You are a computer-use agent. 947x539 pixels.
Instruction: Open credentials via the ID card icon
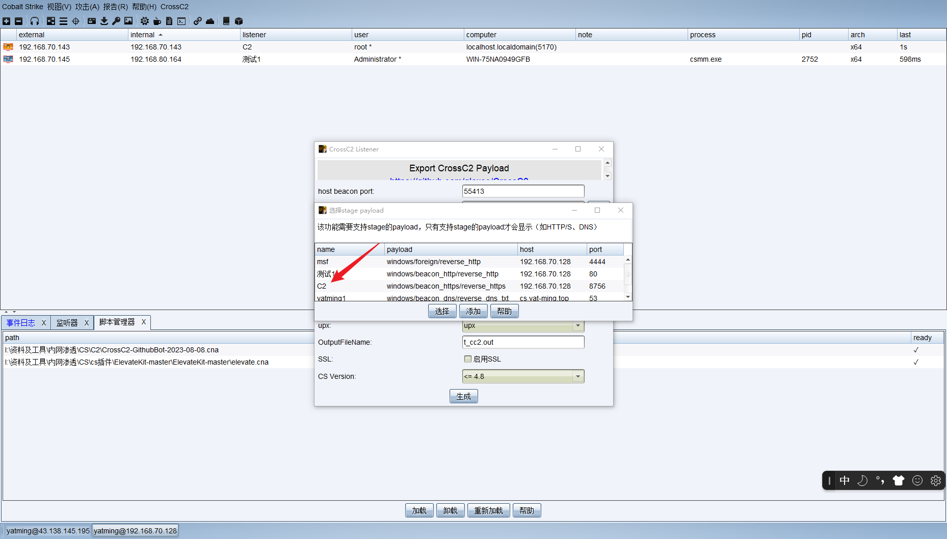92,21
